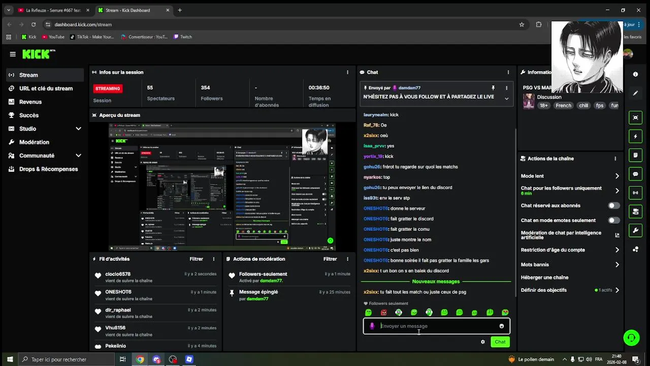Open options menu of Actions de la chaîne panel

click(x=615, y=159)
